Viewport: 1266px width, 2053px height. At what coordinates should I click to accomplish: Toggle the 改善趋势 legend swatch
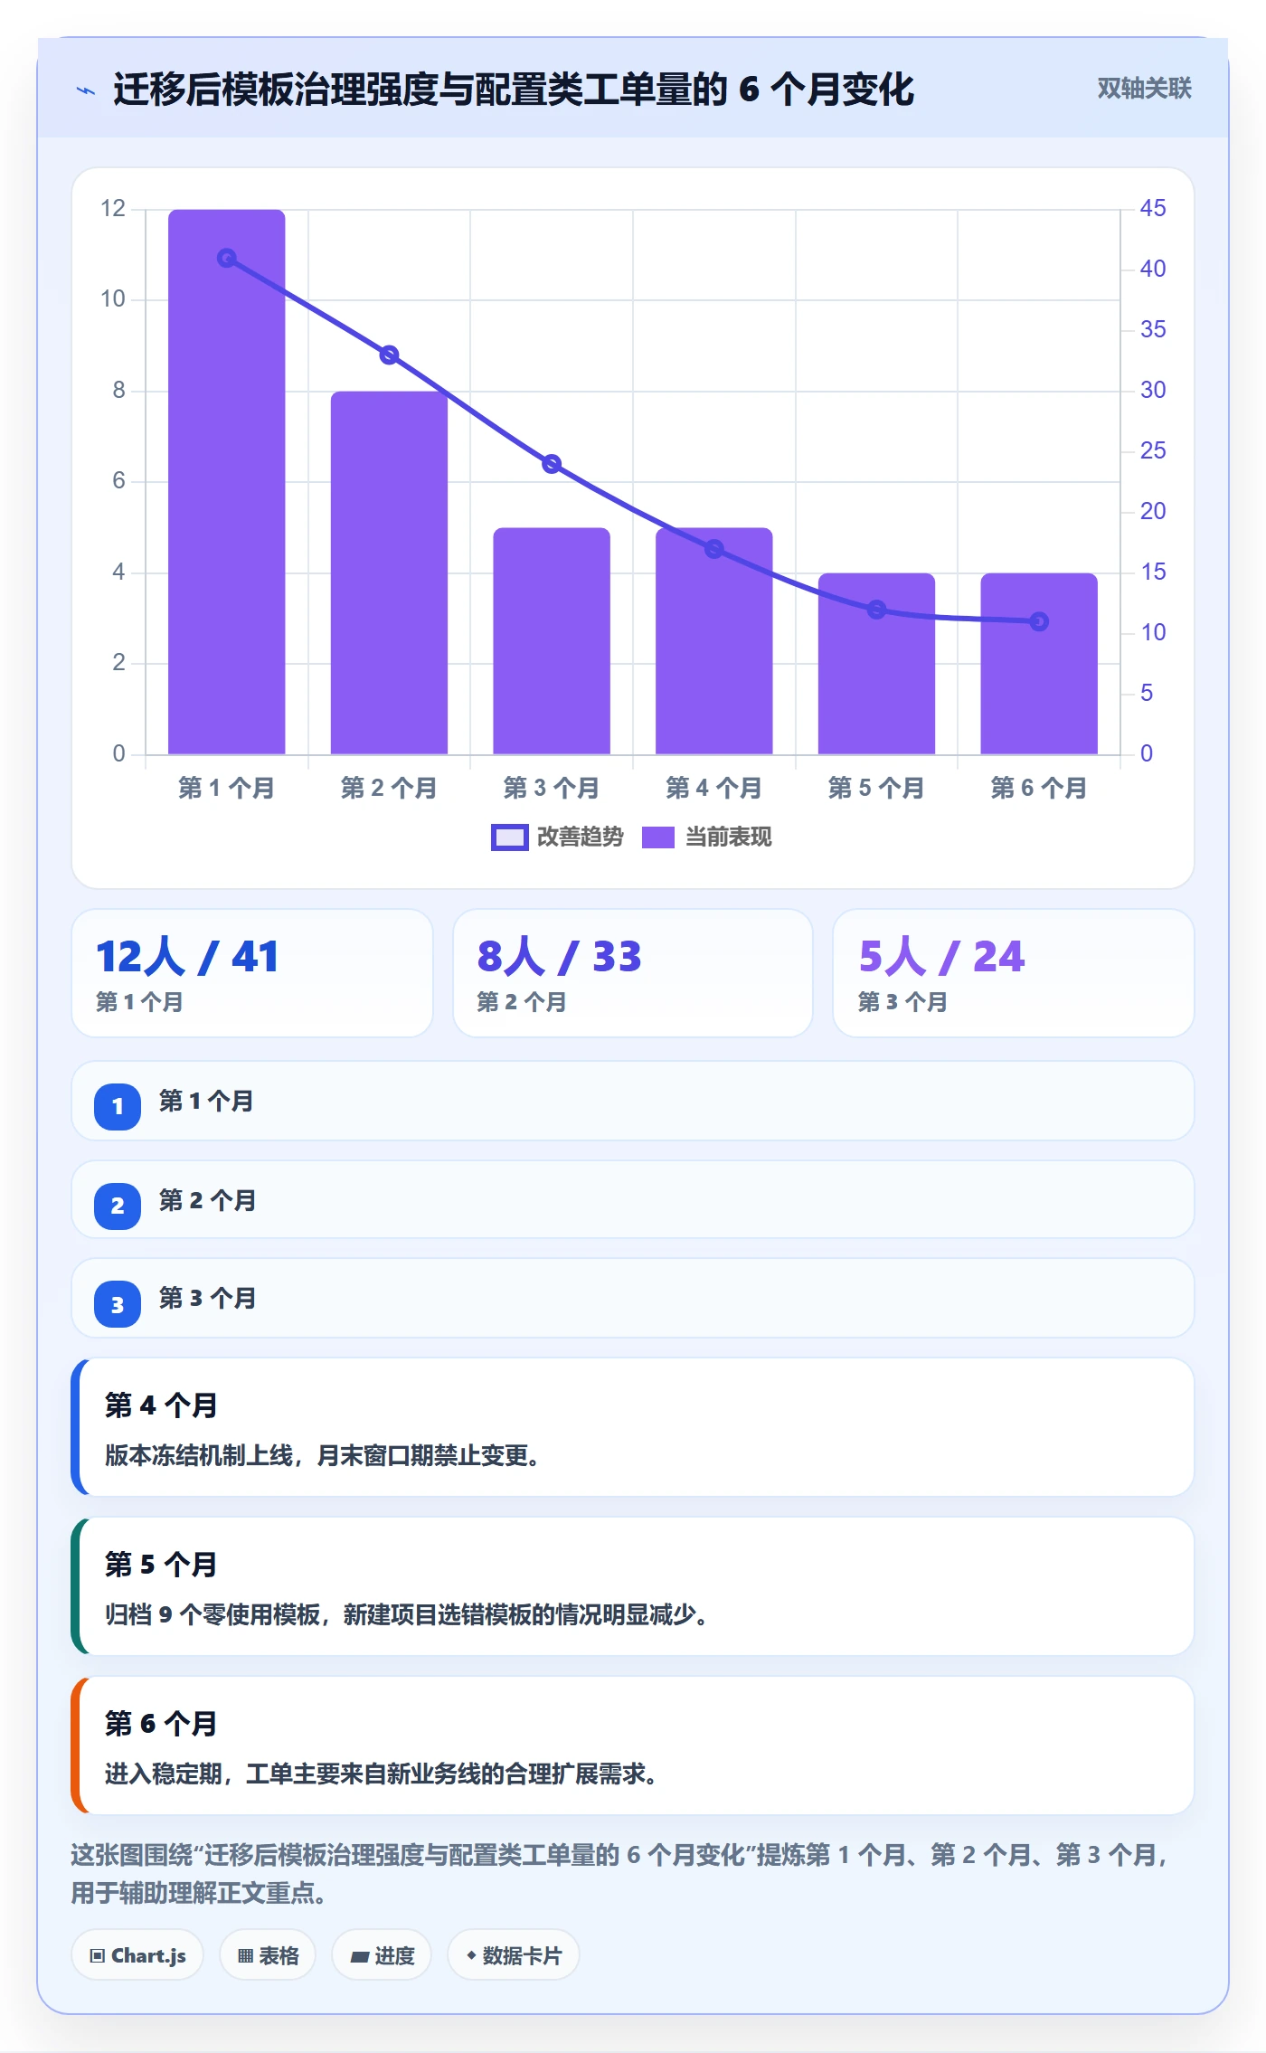point(509,837)
